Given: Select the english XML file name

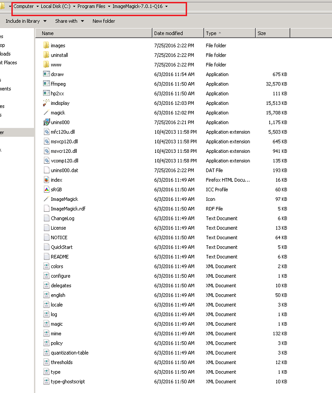Looking at the screenshot, I should (58, 295).
